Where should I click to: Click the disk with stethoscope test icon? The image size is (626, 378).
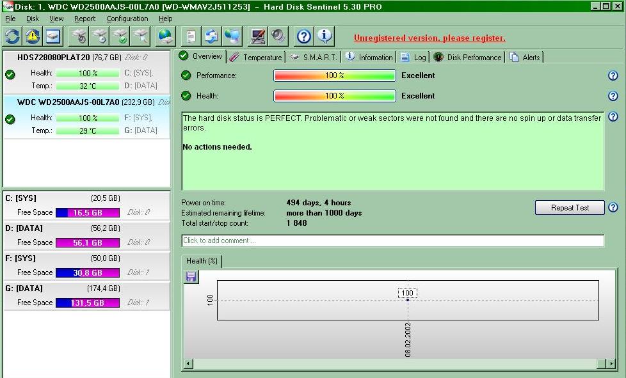click(79, 36)
